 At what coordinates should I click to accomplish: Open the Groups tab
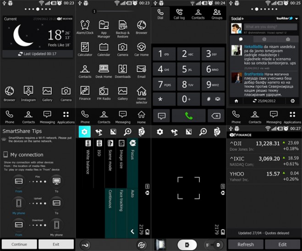(x=217, y=14)
